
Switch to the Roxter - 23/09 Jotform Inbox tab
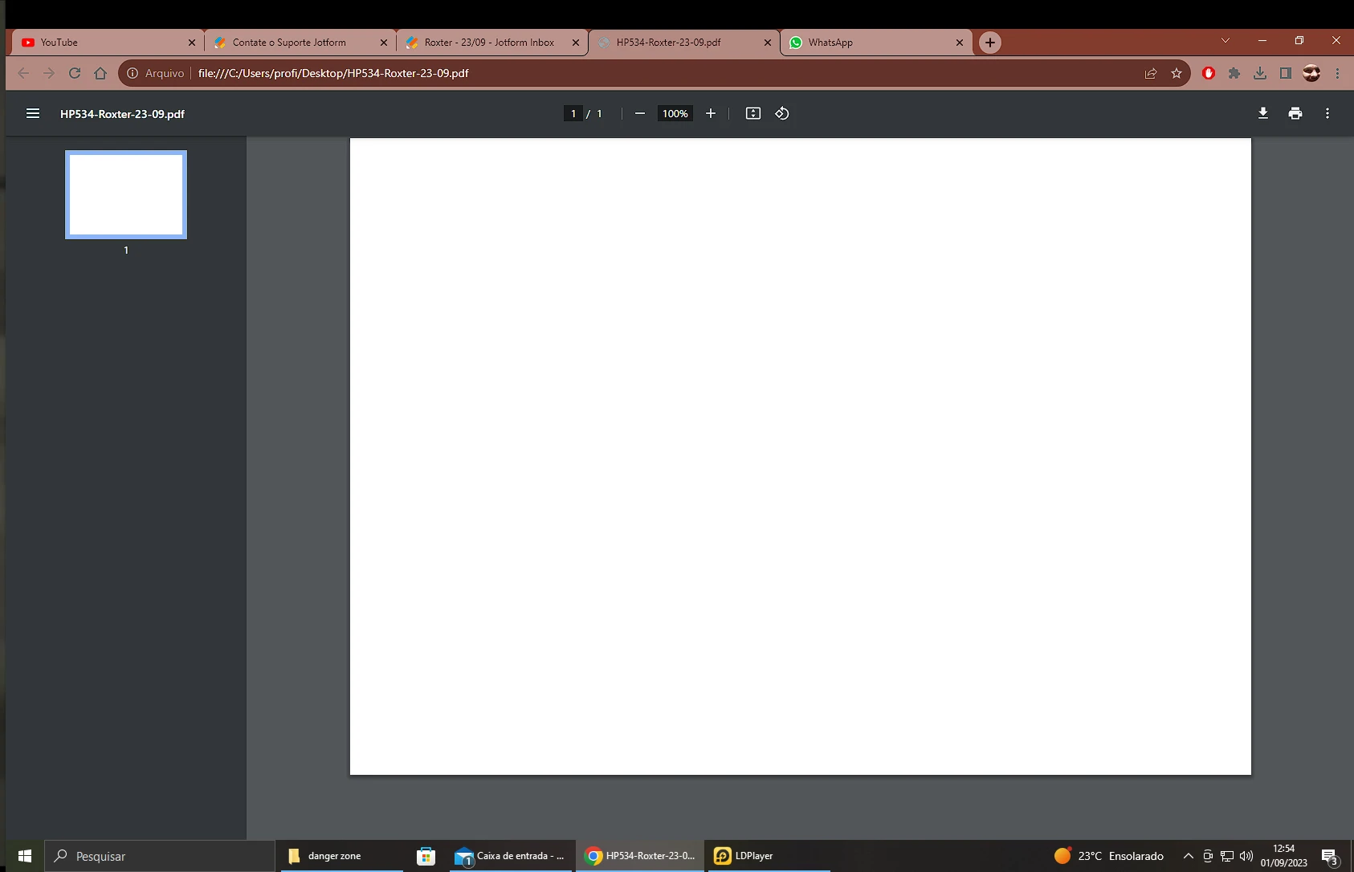482,42
